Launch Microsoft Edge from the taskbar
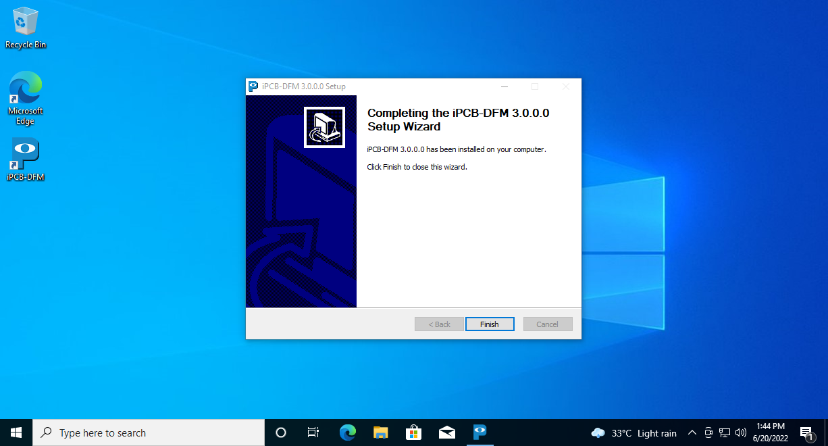Screen dimensions: 828x446 pos(347,432)
